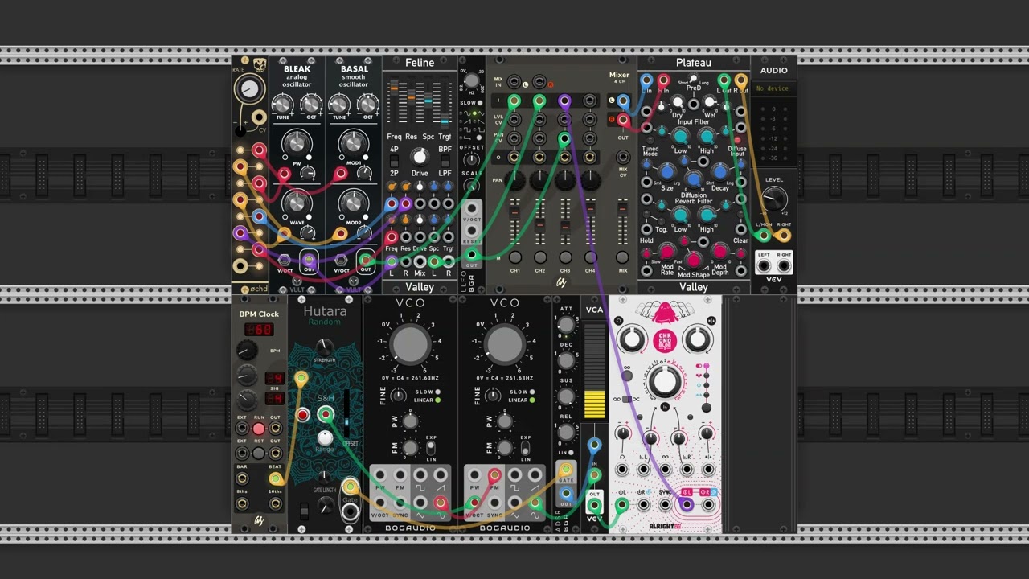This screenshot has height=579, width=1029.
Task: Click the first VCO SYNC input jack
Action: (400, 504)
